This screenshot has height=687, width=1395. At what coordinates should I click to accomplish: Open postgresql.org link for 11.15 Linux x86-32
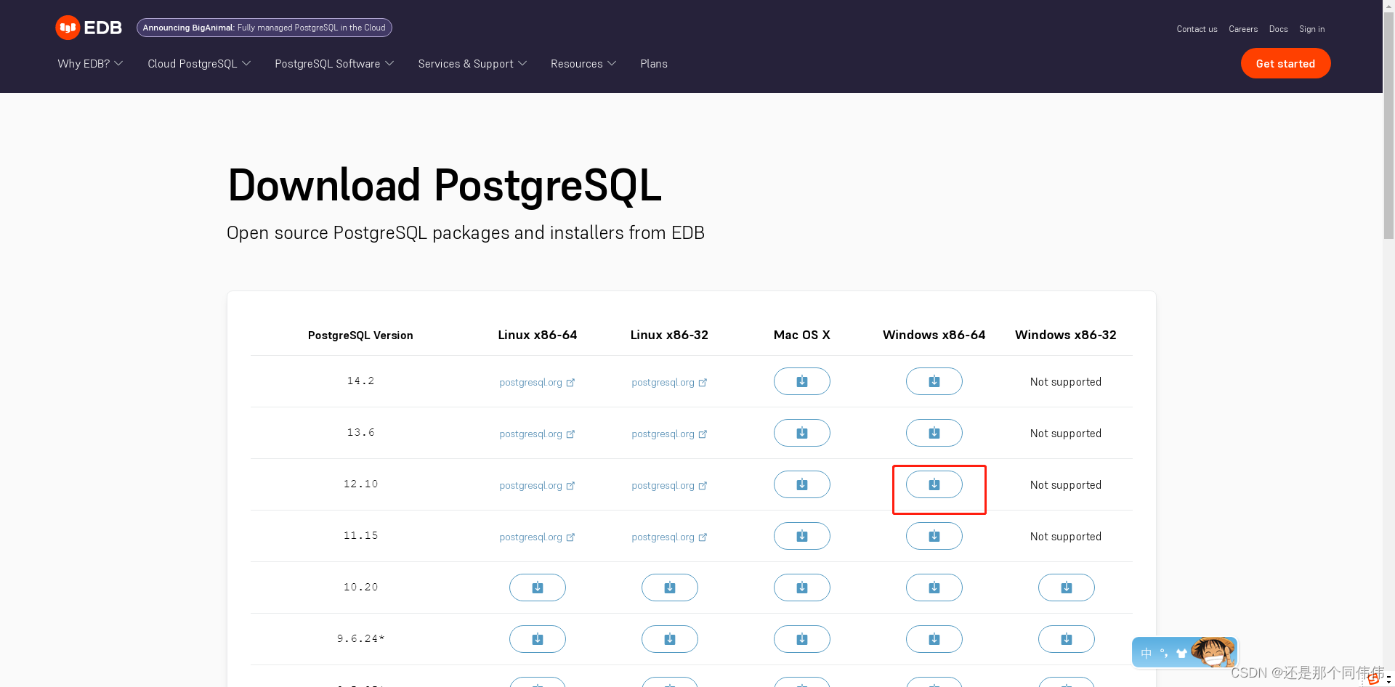(669, 537)
